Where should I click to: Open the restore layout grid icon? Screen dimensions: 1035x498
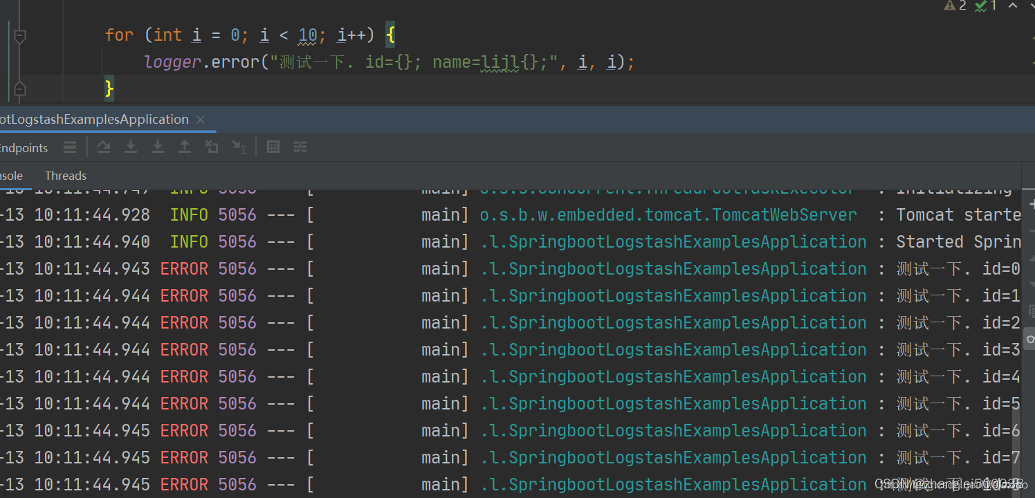tap(273, 147)
